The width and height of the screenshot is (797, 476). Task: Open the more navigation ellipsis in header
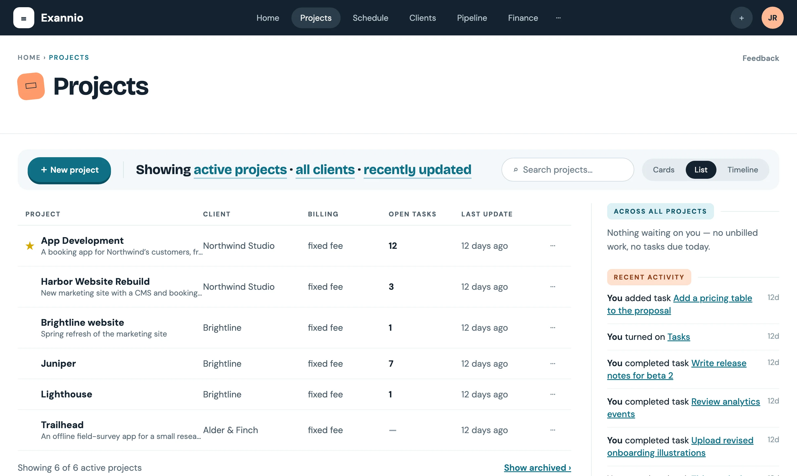pyautogui.click(x=558, y=18)
